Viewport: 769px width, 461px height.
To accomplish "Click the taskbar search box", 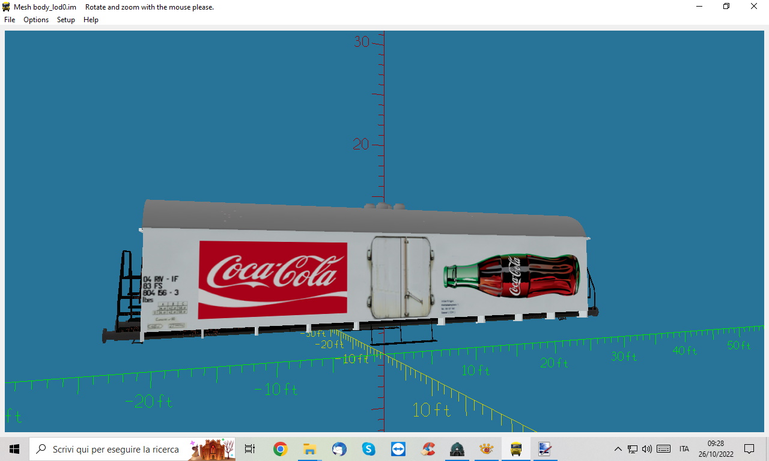I will pyautogui.click(x=132, y=449).
